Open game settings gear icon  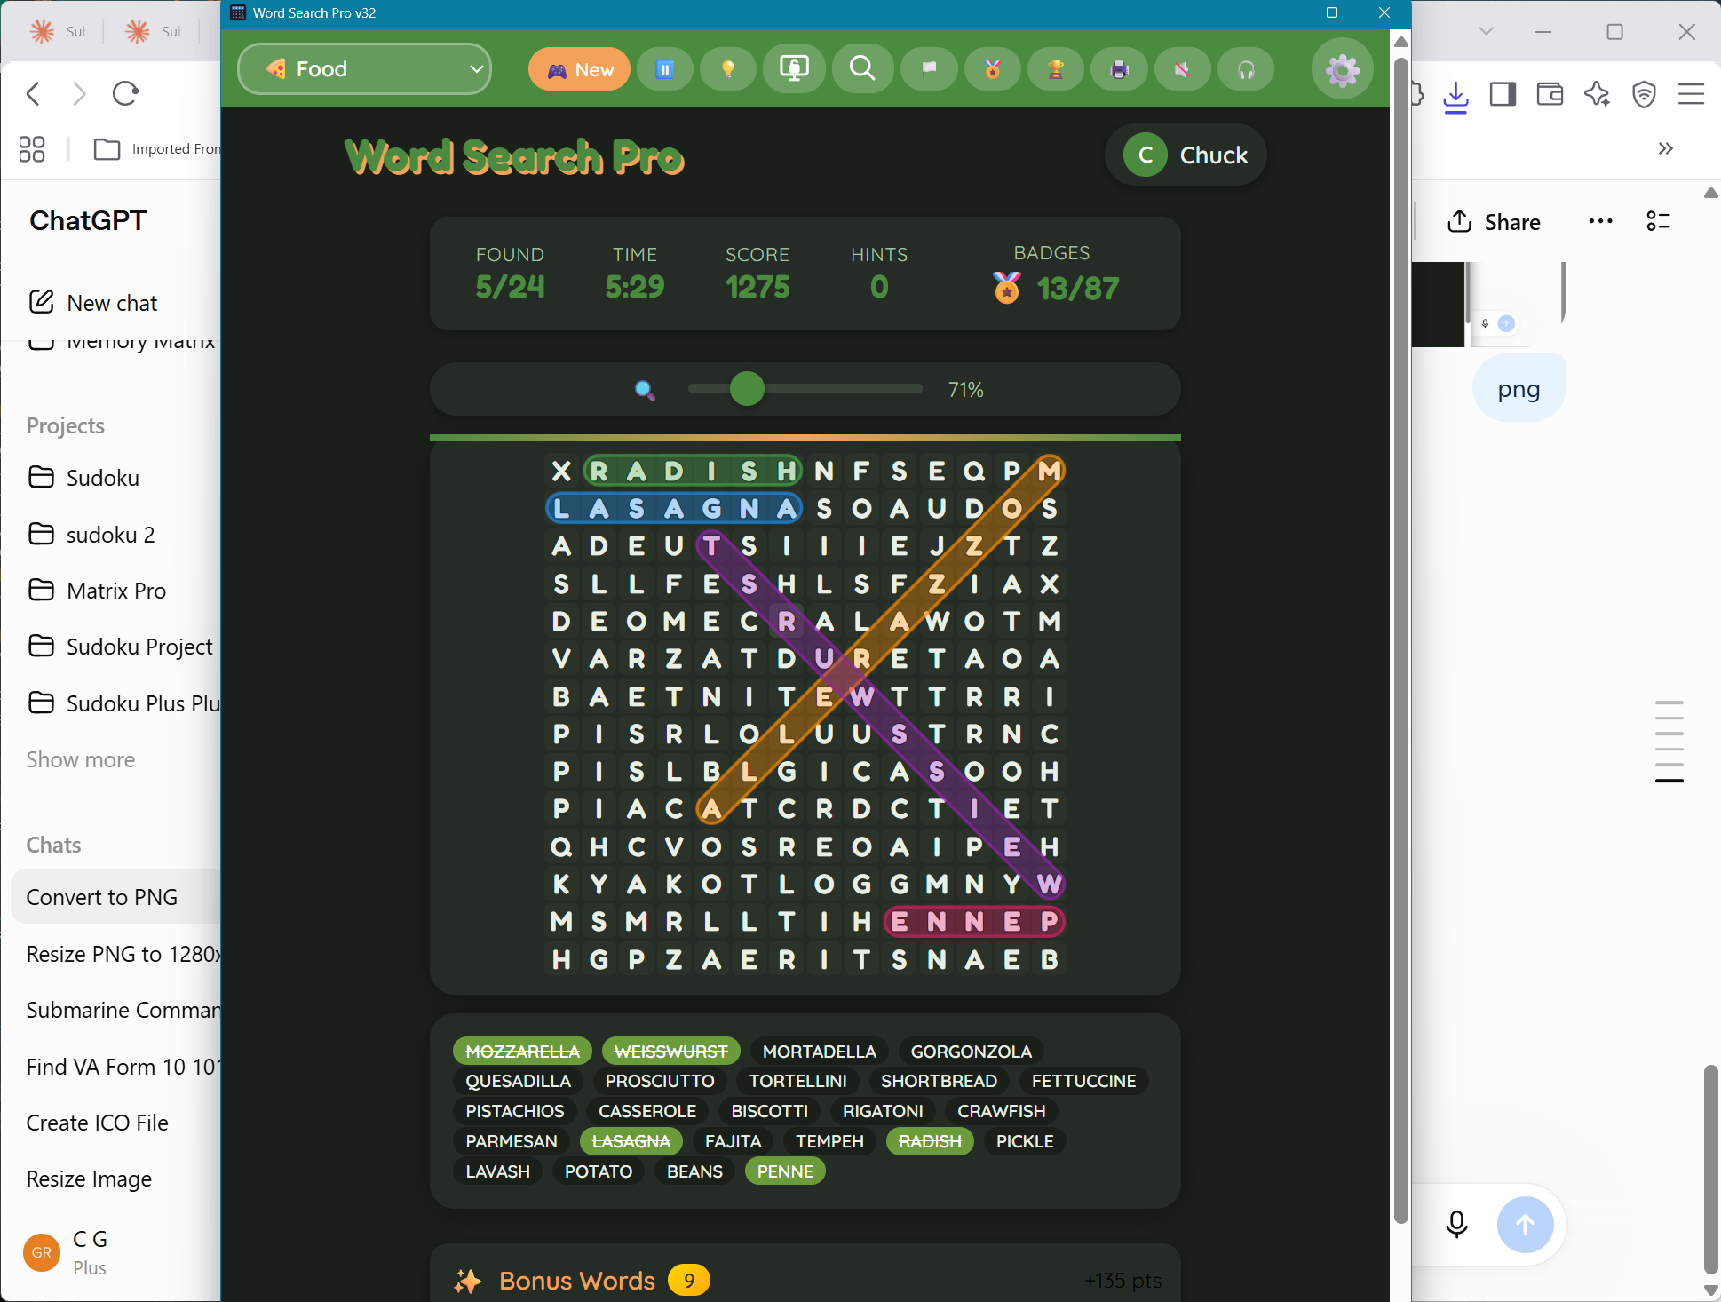pos(1342,69)
